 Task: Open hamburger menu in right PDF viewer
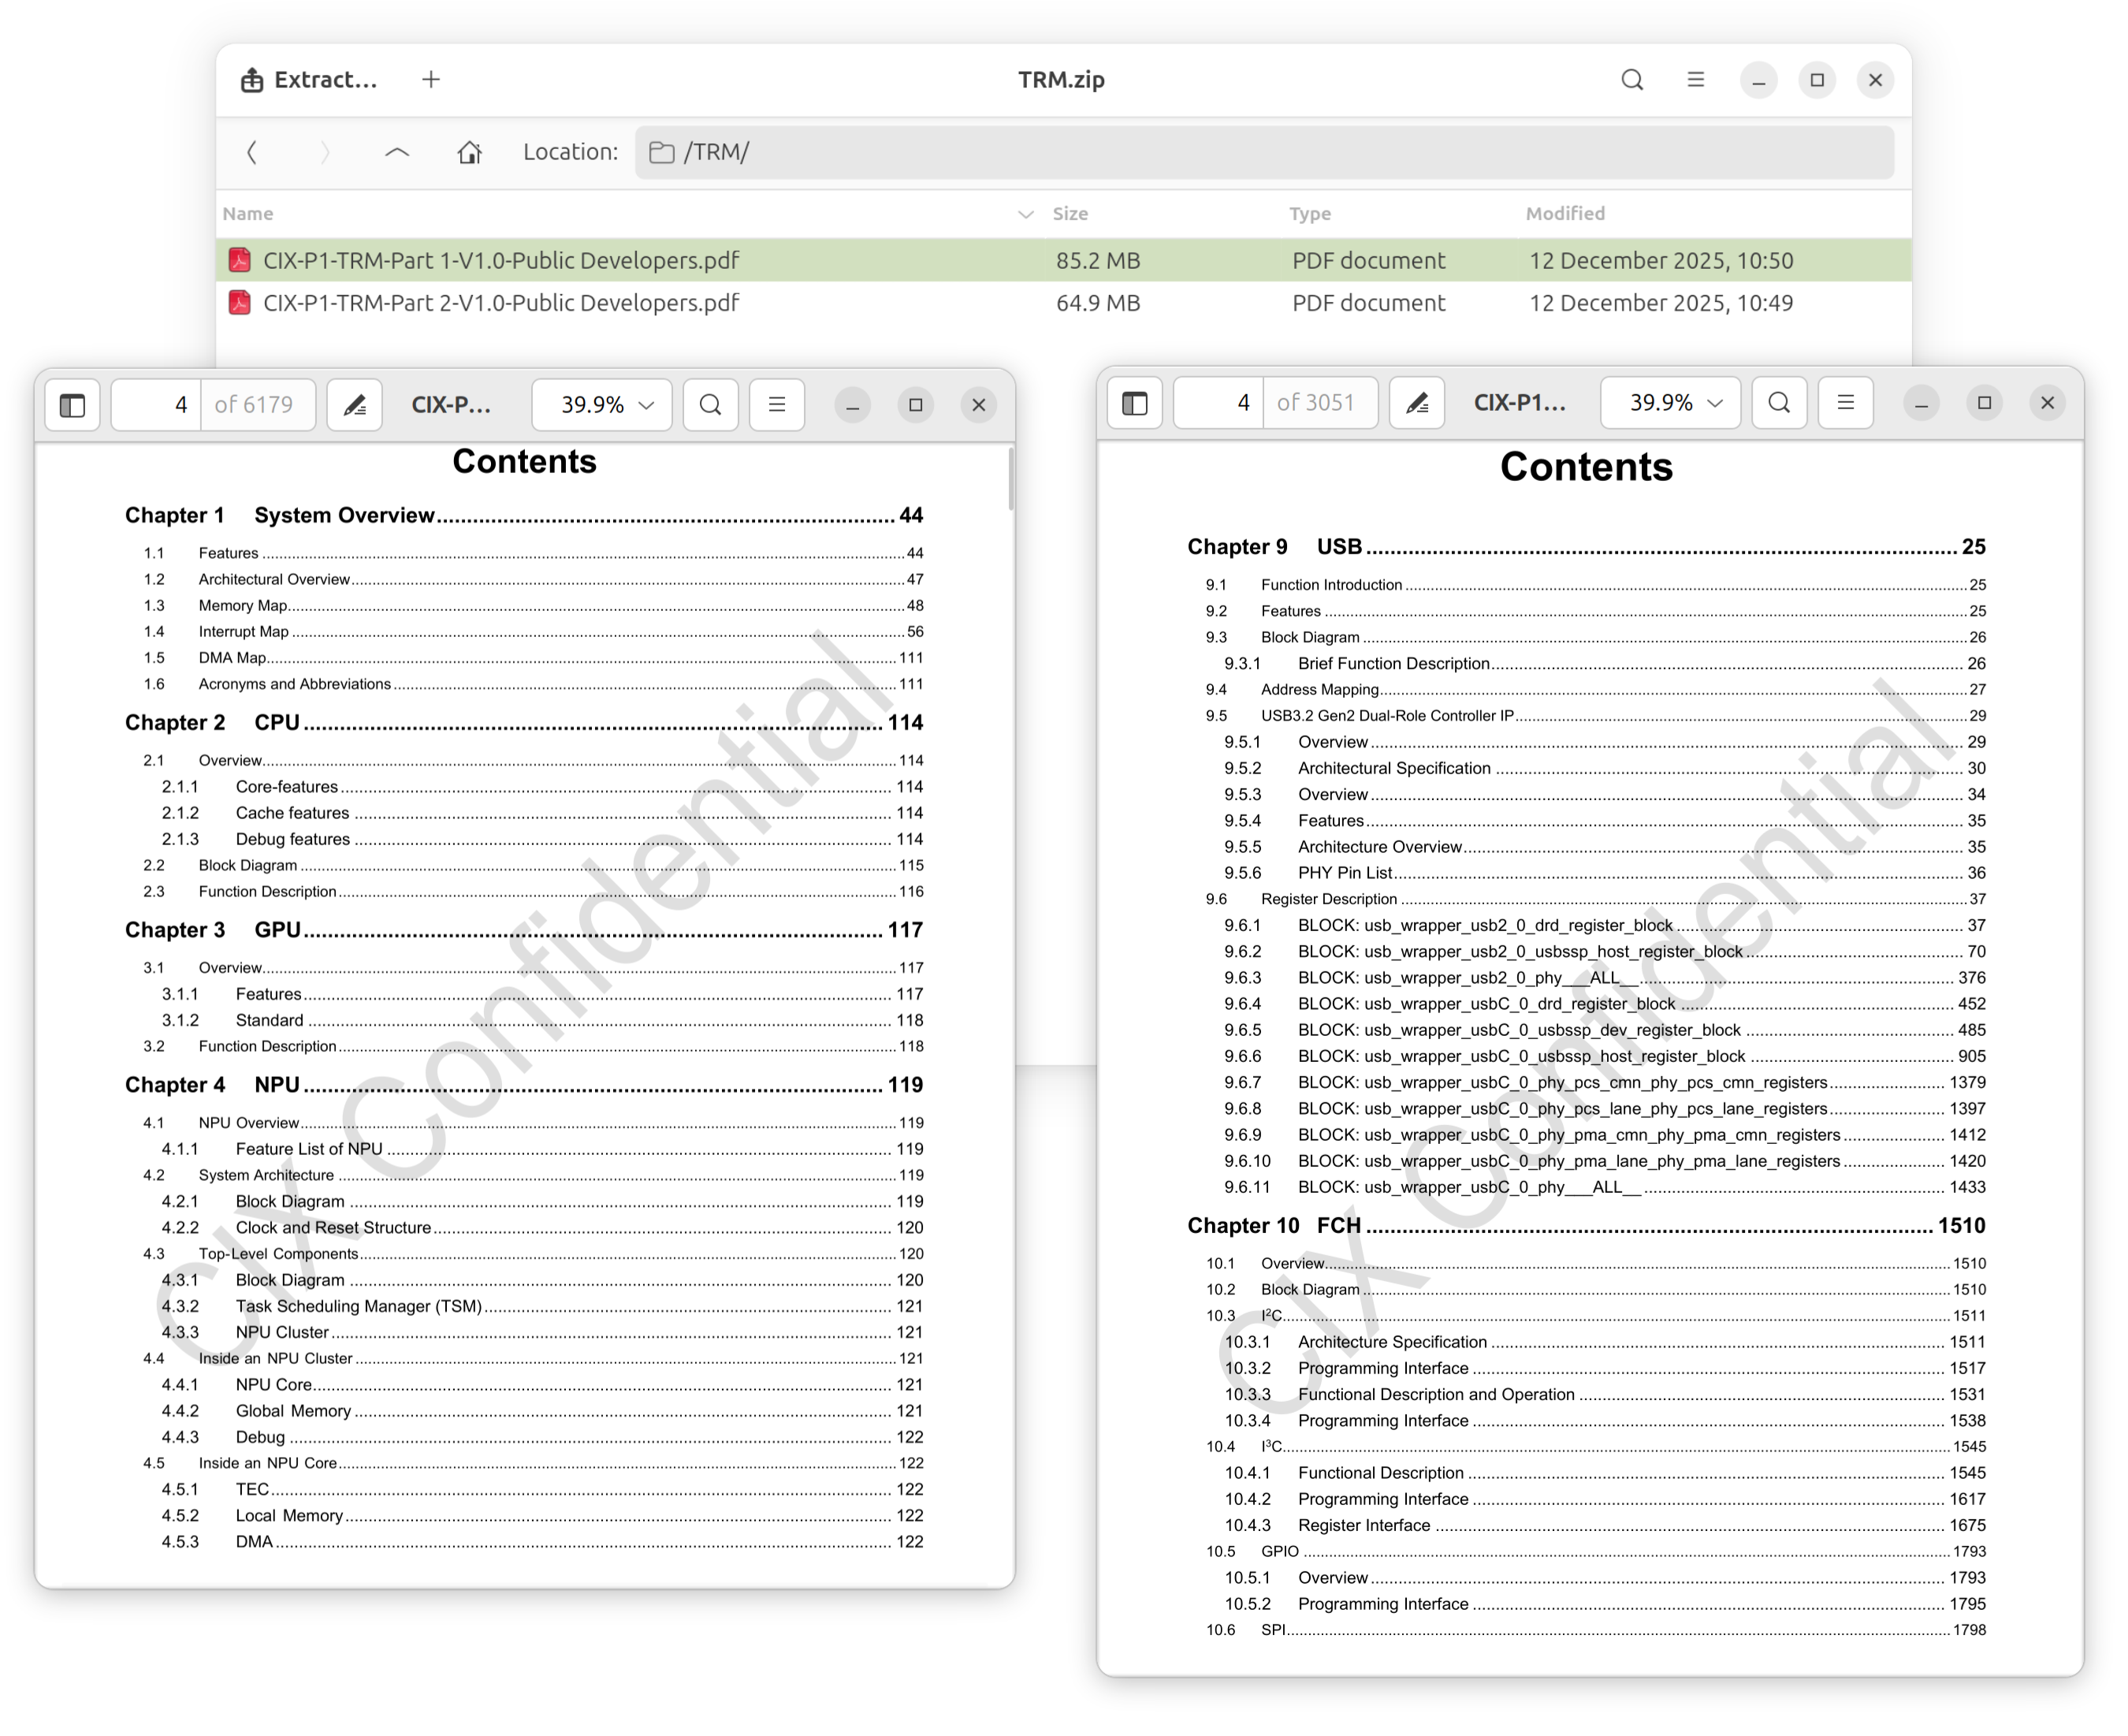point(1845,403)
